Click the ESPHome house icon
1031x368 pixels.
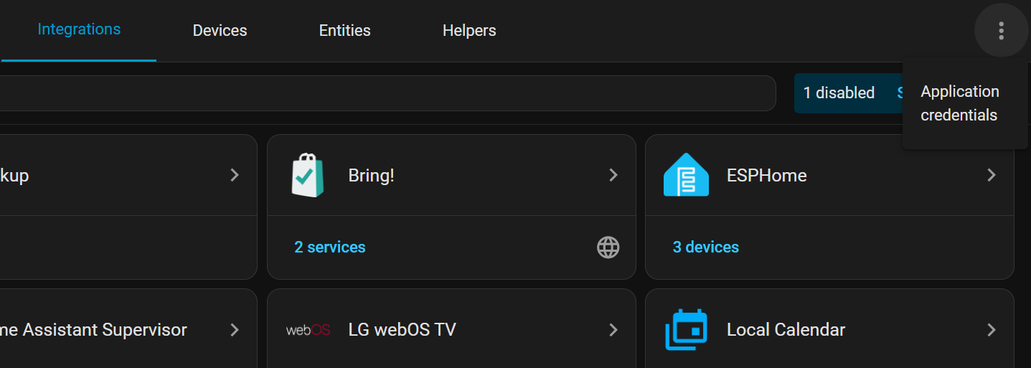(x=686, y=175)
